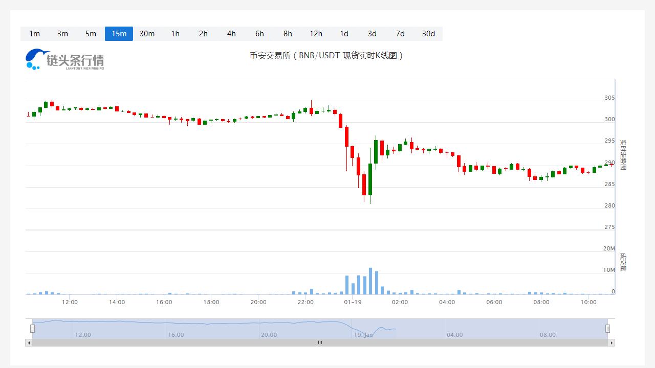Switch to the 30m interval
This screenshot has width=655, height=368.
[147, 34]
